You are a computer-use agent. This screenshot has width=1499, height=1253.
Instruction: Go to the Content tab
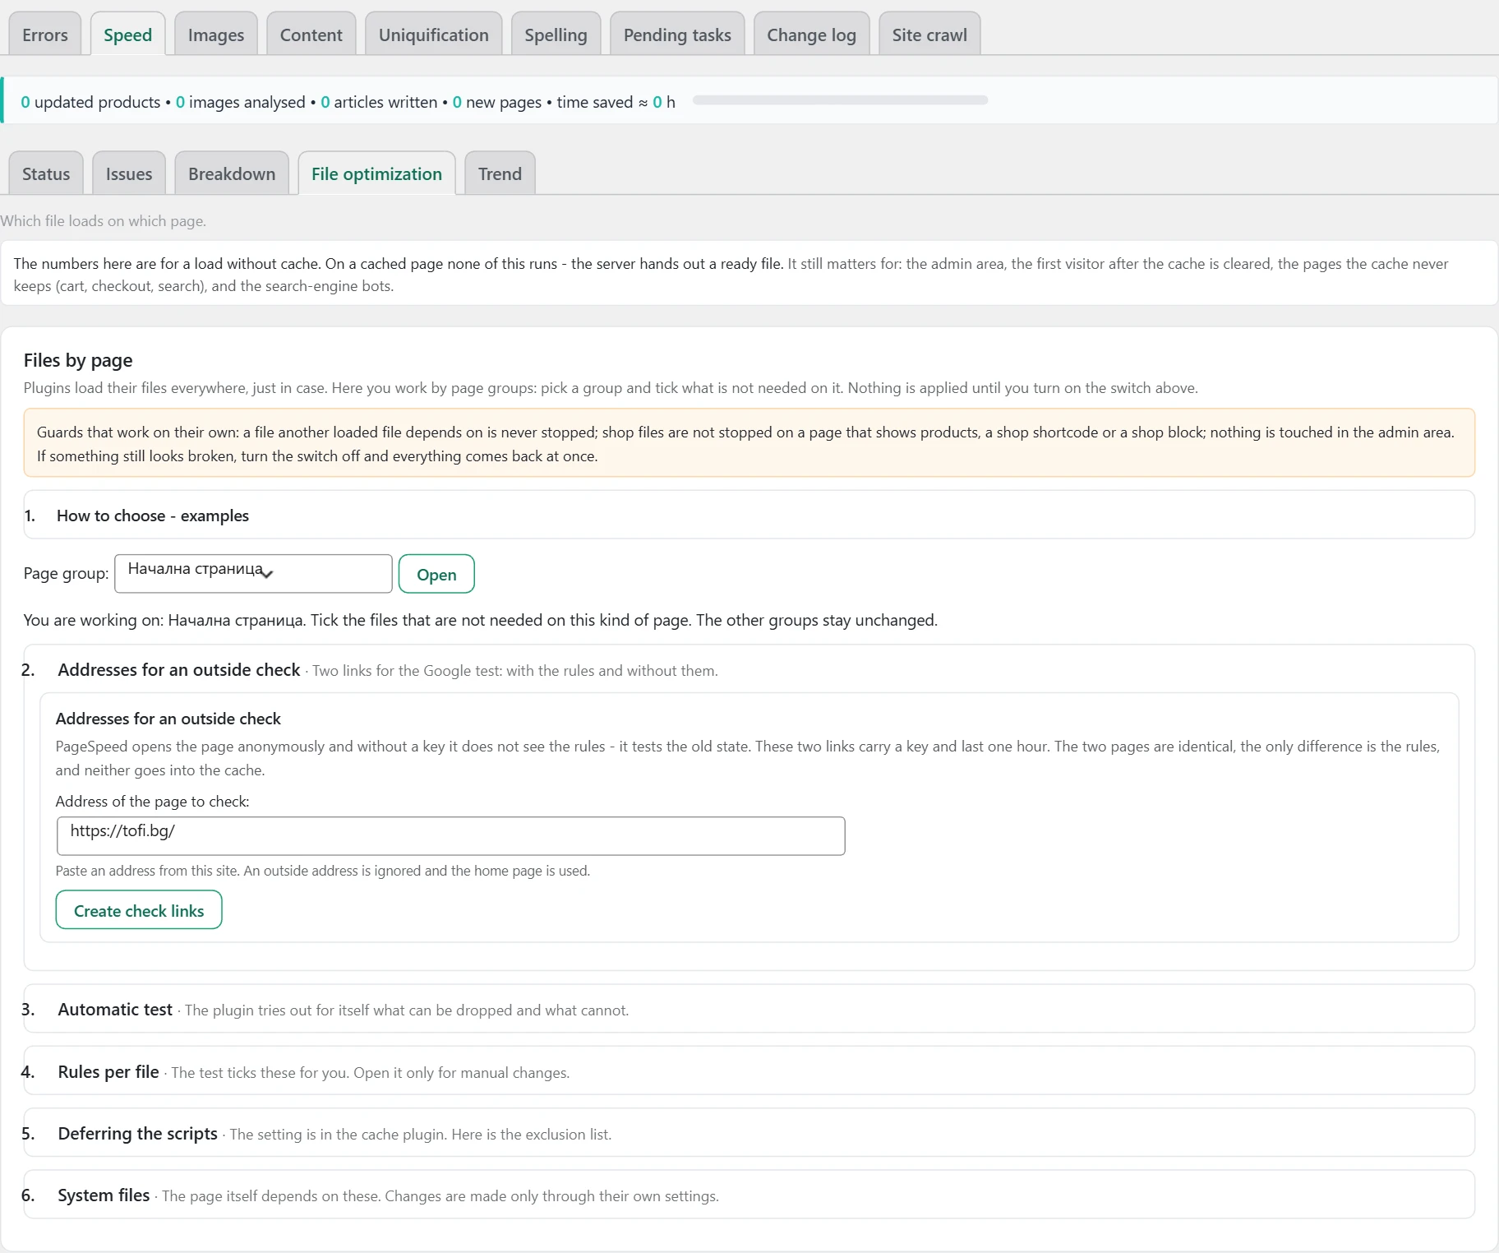[311, 35]
